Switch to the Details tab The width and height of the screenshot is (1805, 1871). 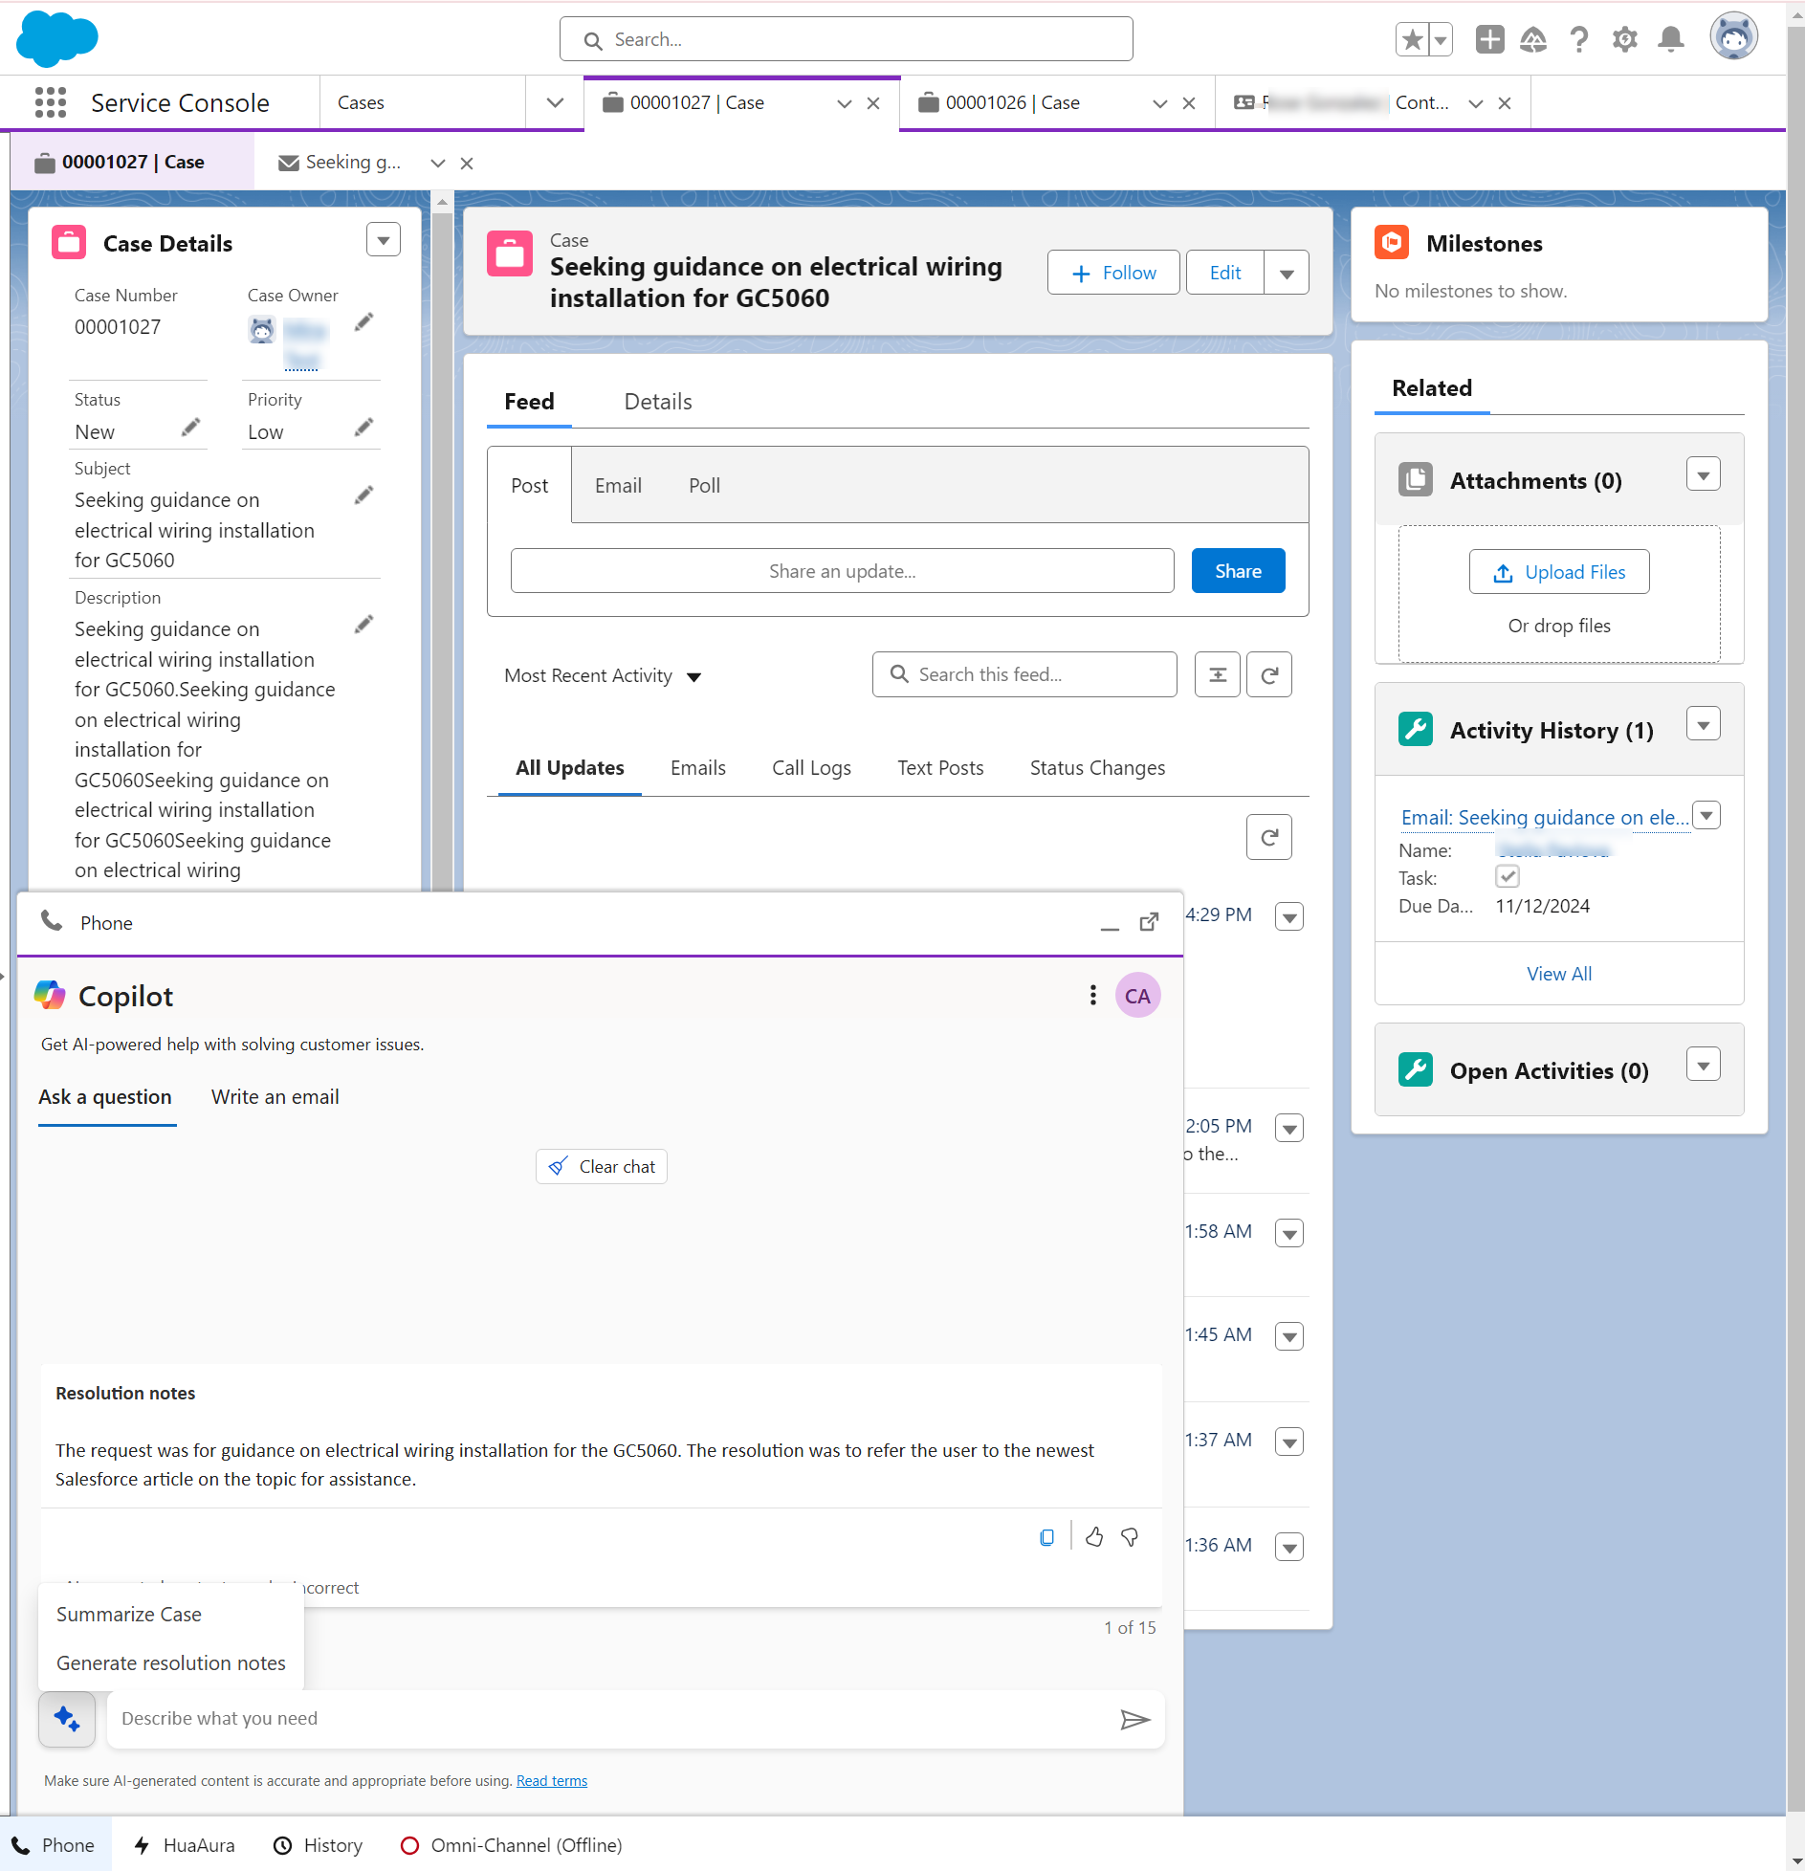pyautogui.click(x=657, y=402)
